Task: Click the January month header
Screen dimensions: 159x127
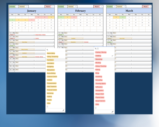Action: click(x=32, y=11)
